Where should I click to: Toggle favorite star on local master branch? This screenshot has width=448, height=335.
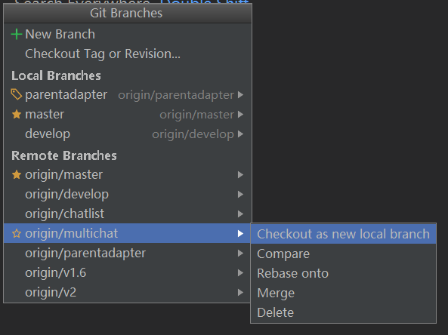tap(17, 115)
